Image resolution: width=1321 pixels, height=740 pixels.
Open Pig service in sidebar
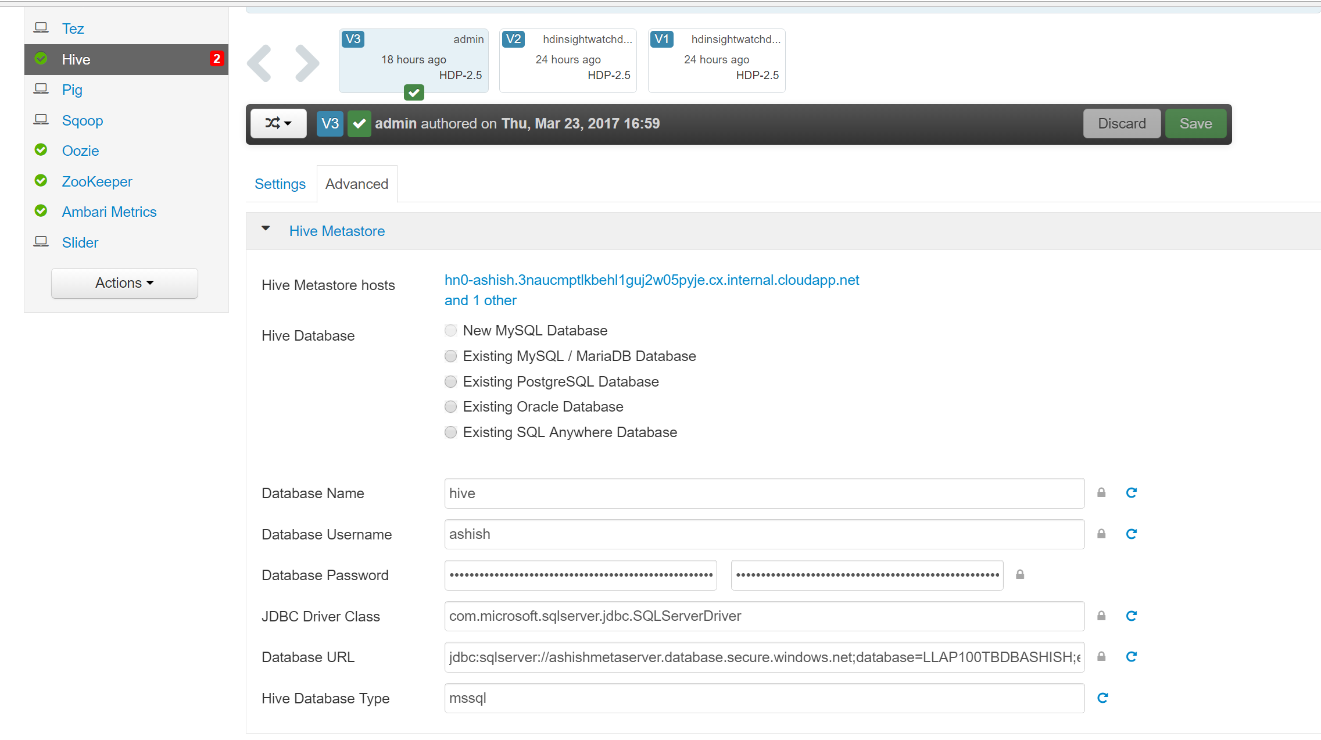coord(72,90)
